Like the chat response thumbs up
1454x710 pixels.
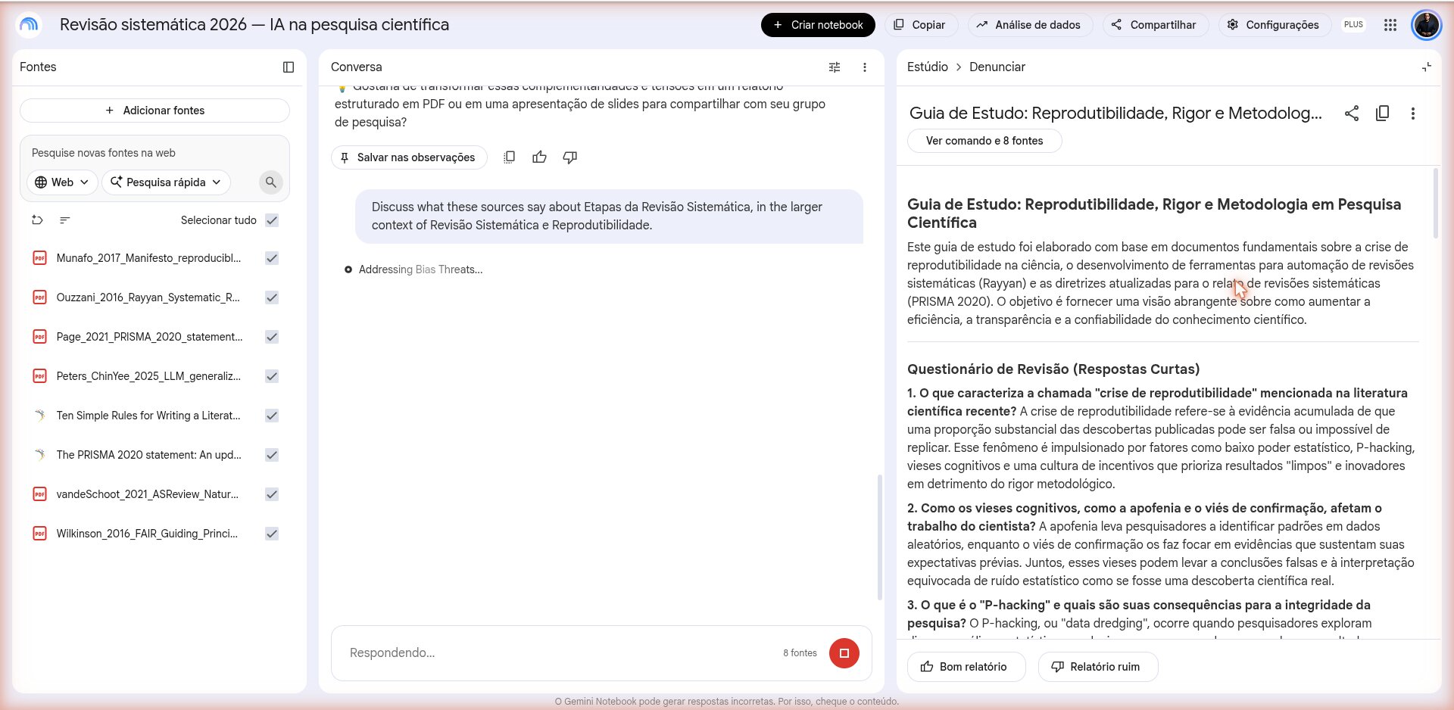[539, 157]
